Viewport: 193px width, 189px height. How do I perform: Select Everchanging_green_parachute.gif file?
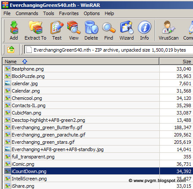49,135
